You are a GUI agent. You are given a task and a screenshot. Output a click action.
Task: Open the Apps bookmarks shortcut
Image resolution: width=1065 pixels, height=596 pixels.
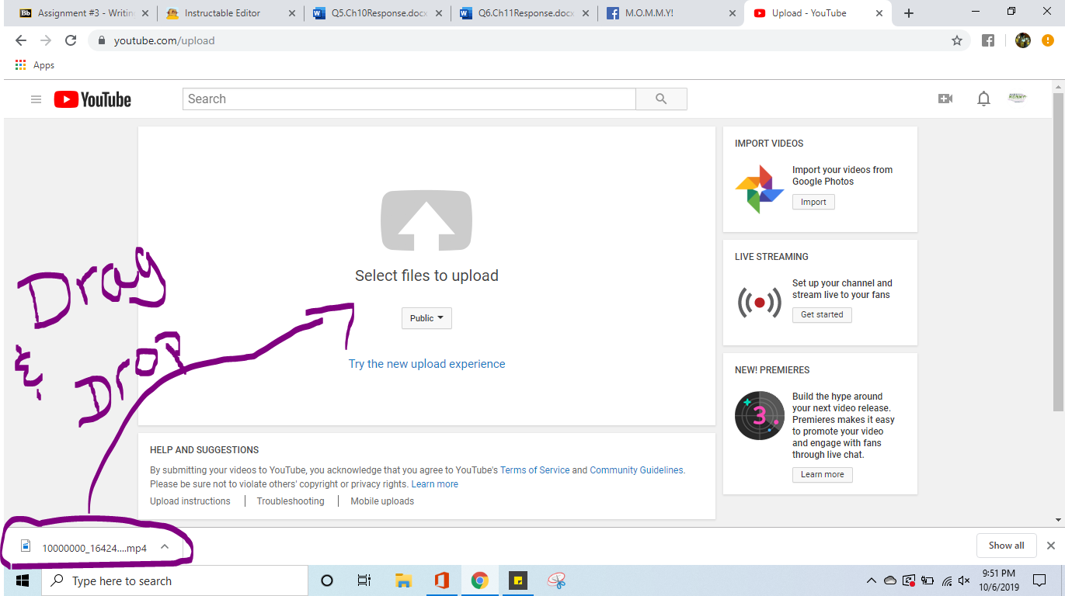coord(35,65)
